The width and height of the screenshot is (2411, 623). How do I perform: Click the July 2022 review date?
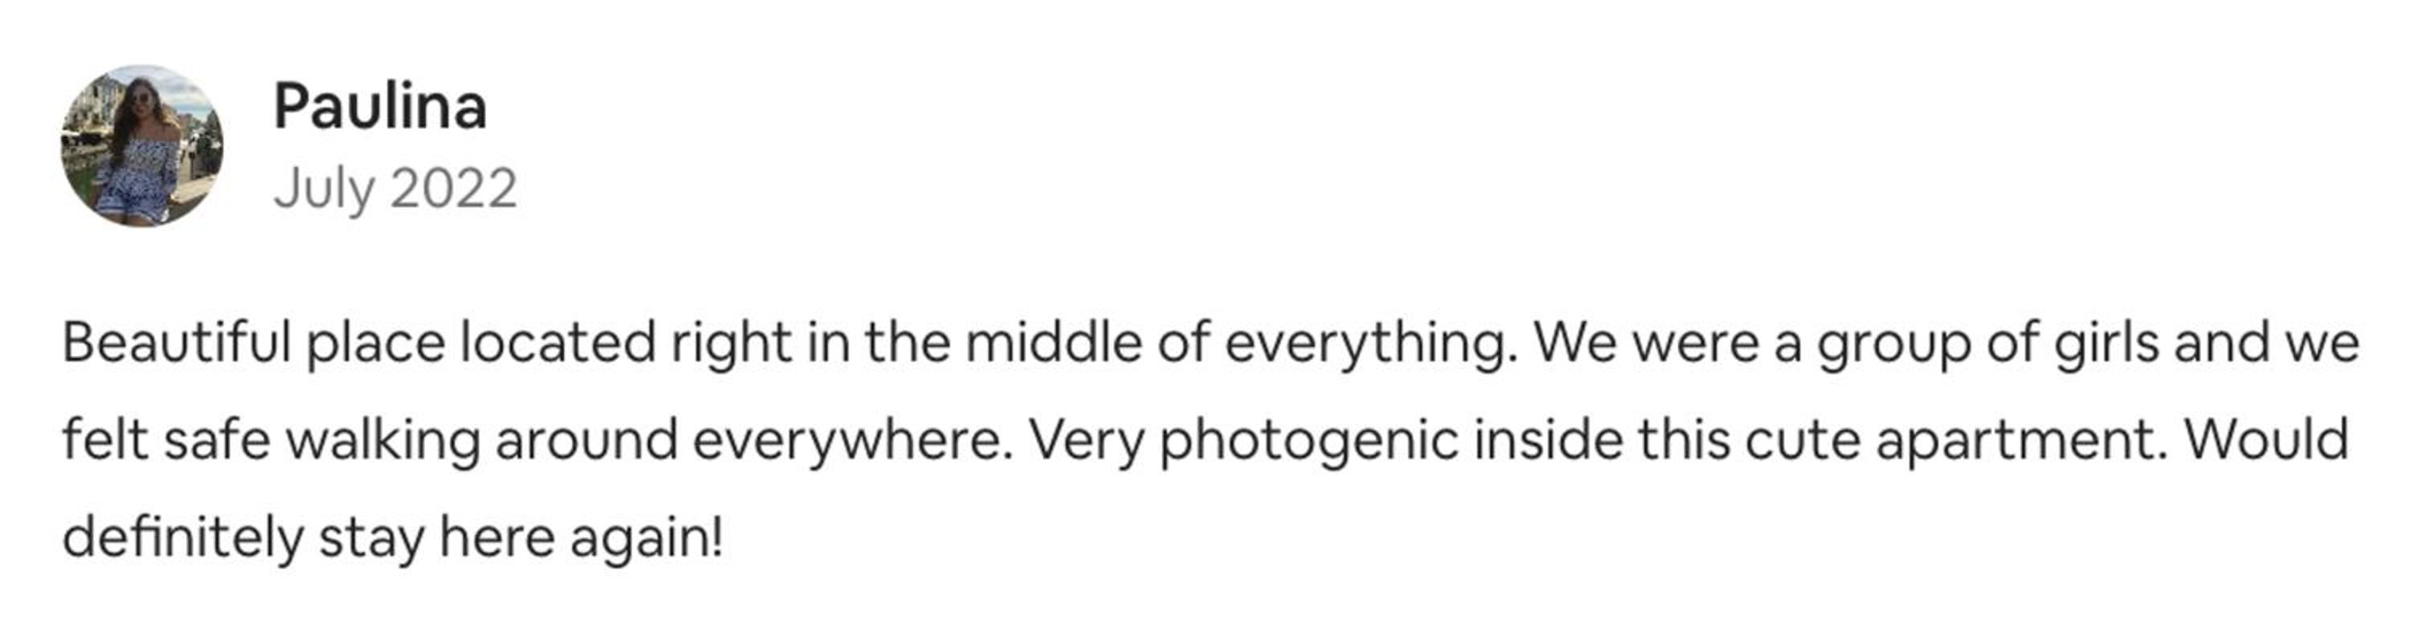coord(395,189)
